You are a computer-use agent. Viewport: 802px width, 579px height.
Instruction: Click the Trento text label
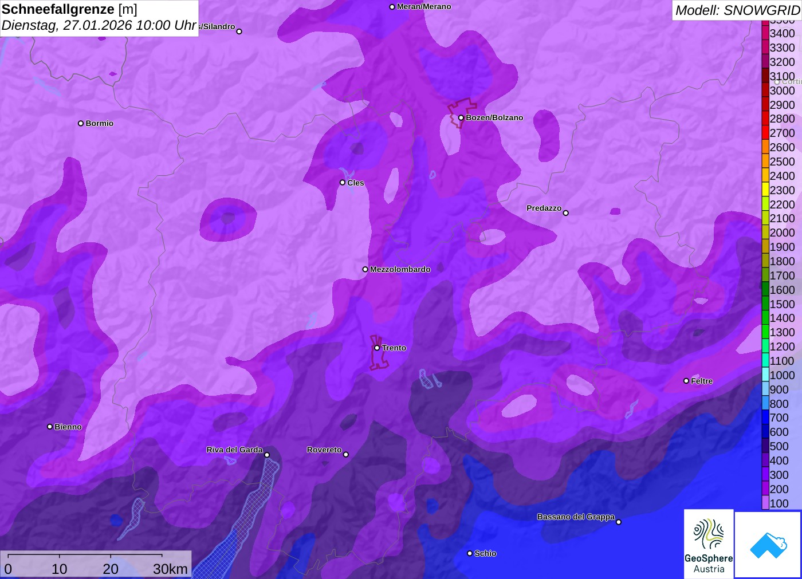point(394,348)
